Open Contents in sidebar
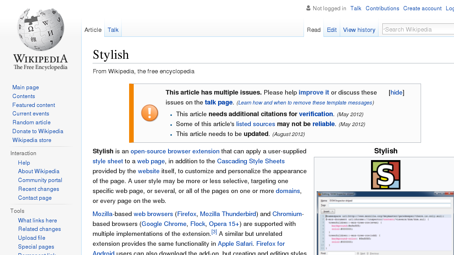 pyautogui.click(x=24, y=96)
